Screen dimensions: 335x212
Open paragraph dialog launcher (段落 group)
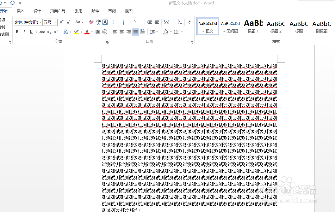point(192,42)
